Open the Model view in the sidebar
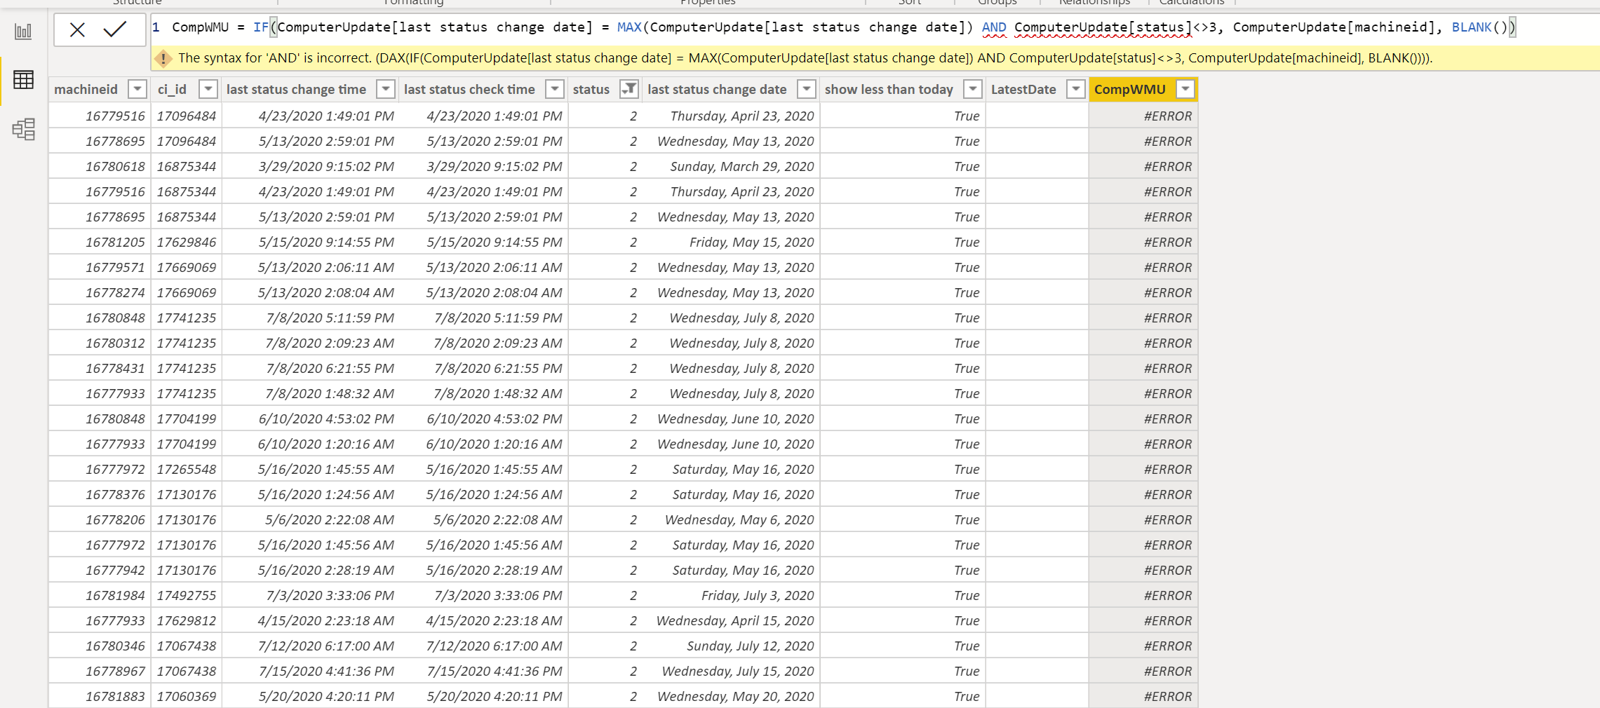The image size is (1600, 708). (x=23, y=129)
